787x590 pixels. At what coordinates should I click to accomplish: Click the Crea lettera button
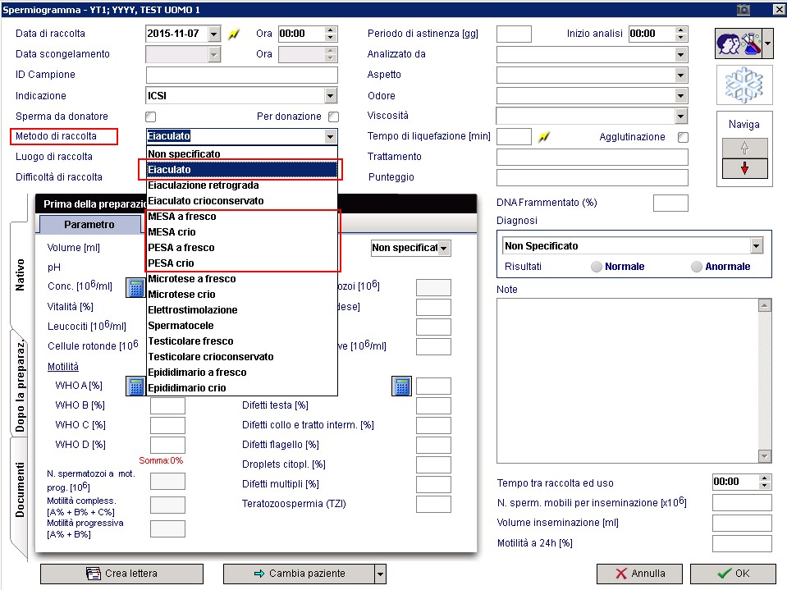pyautogui.click(x=122, y=574)
